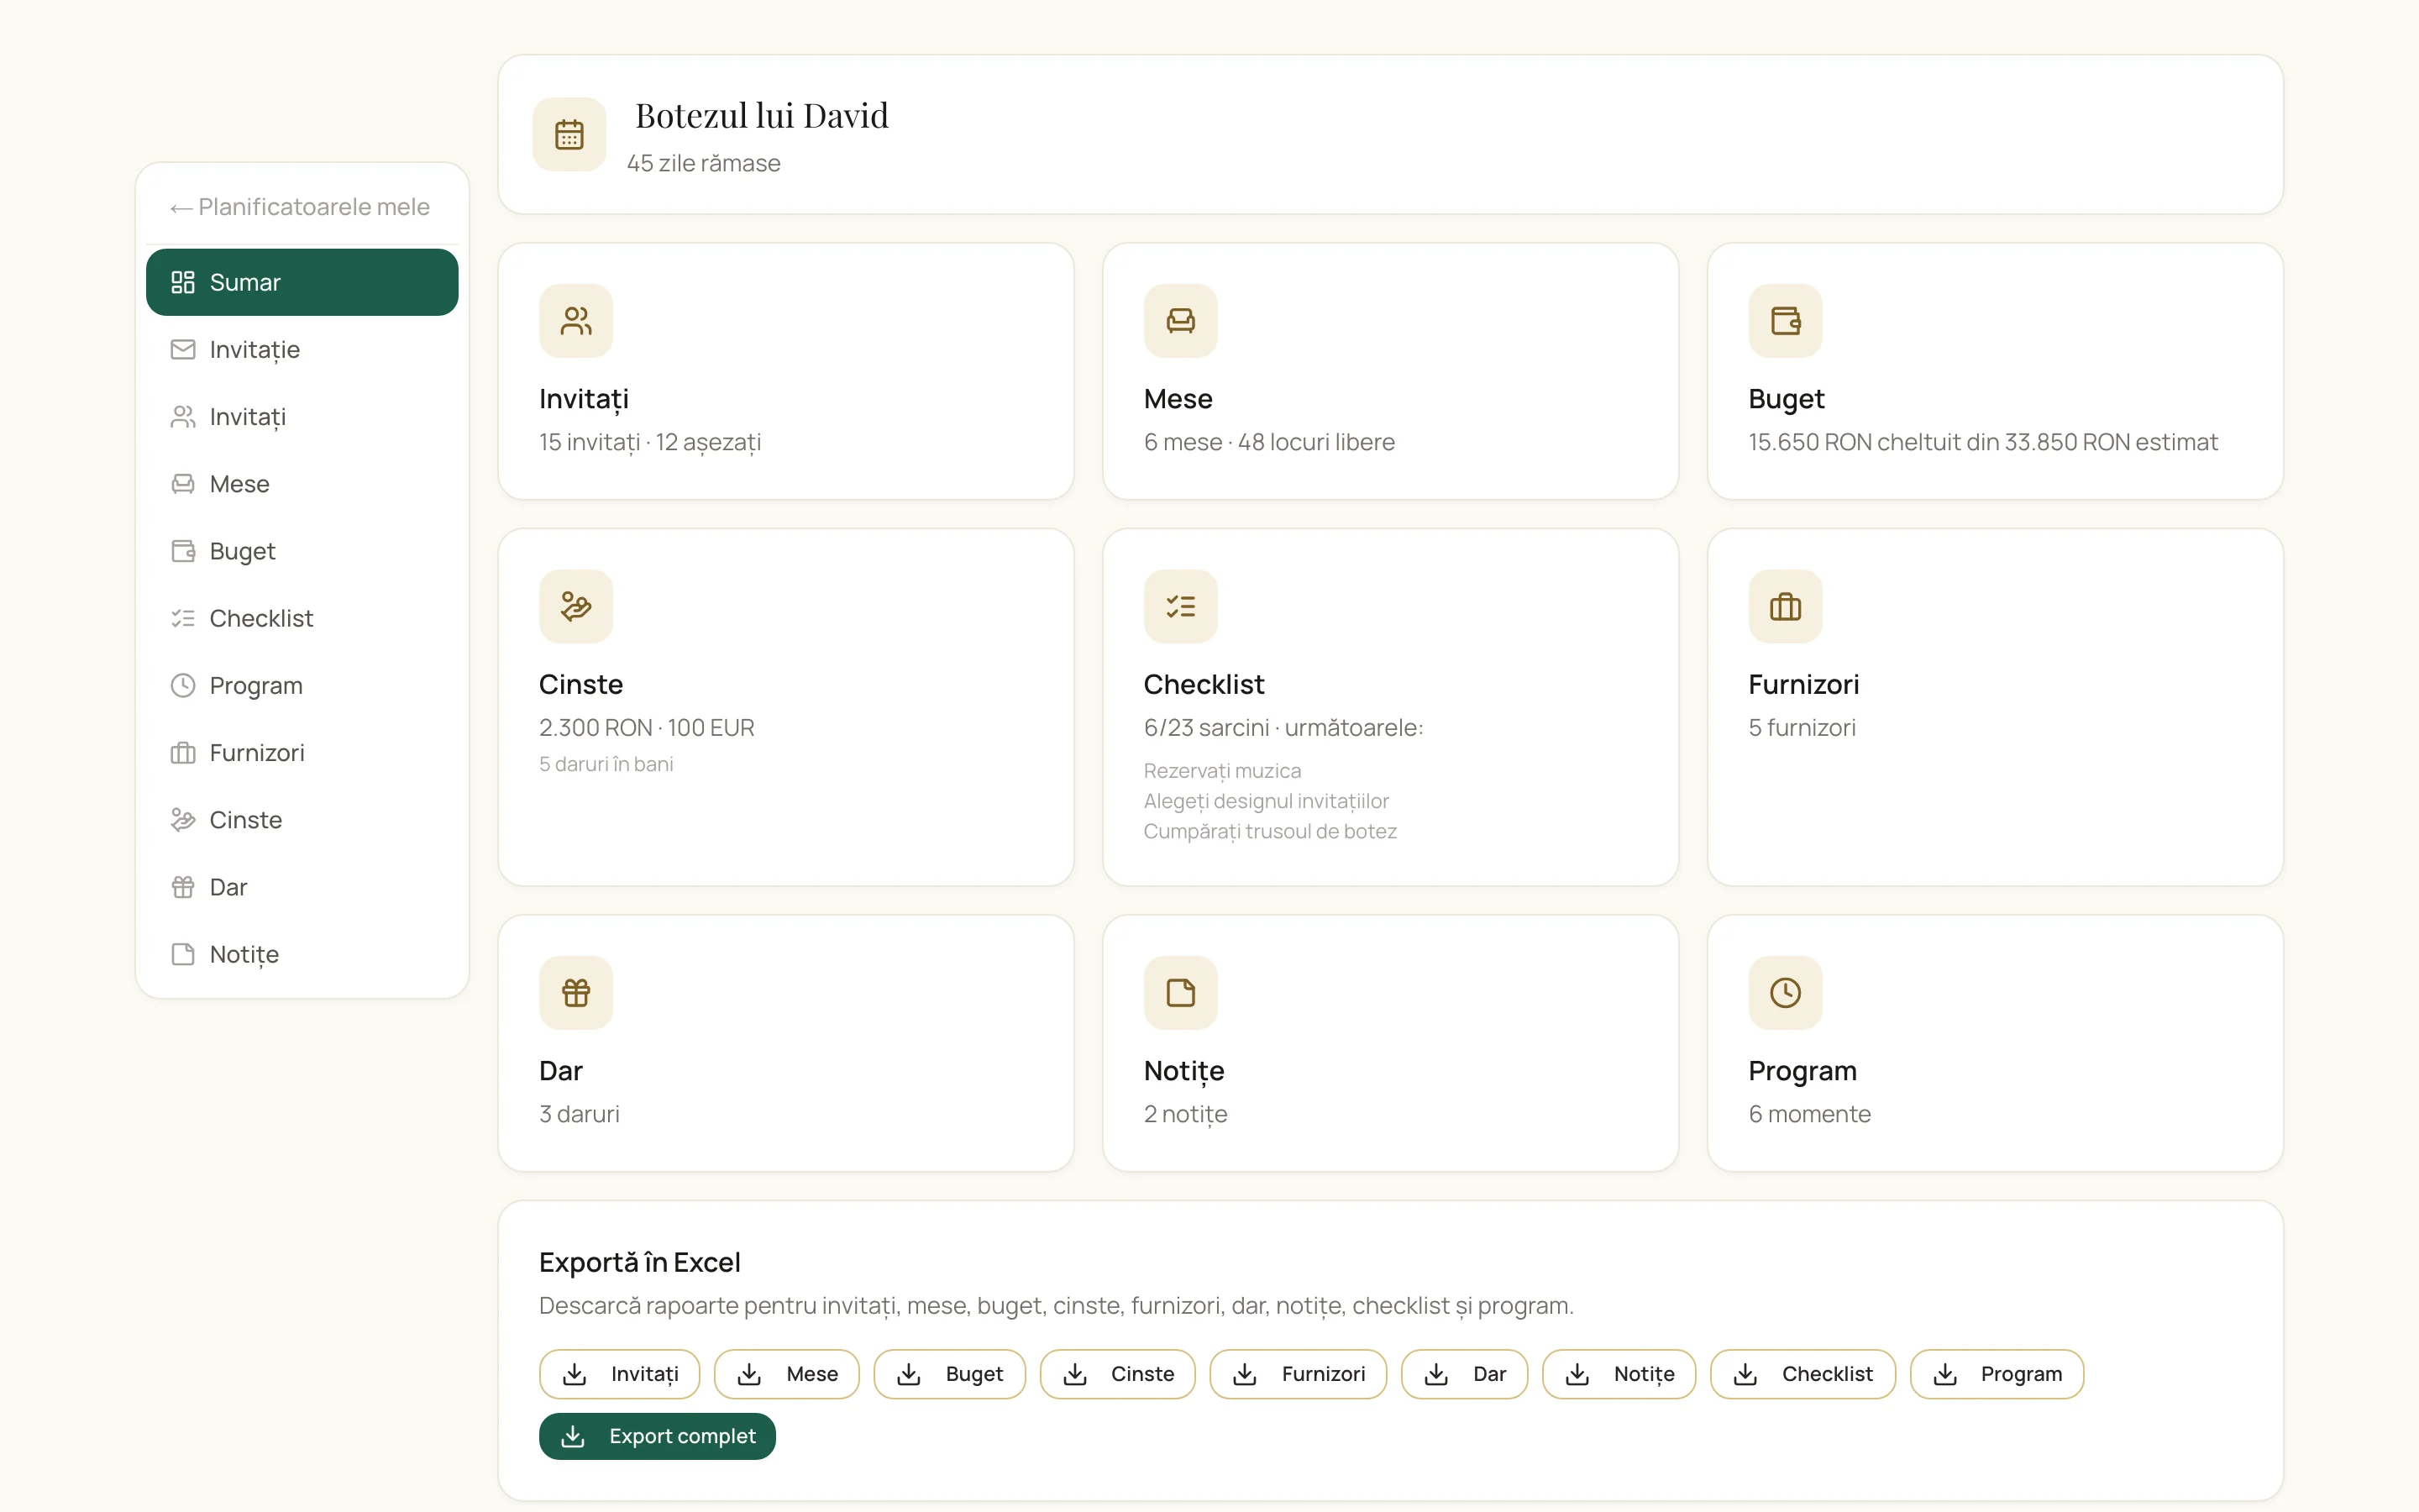Click '2.300 RON · 100 EUR' text
Viewport: 2419px width, 1512px height.
click(x=647, y=727)
